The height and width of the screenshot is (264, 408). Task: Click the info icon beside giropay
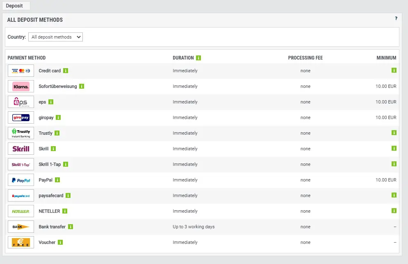(x=58, y=117)
